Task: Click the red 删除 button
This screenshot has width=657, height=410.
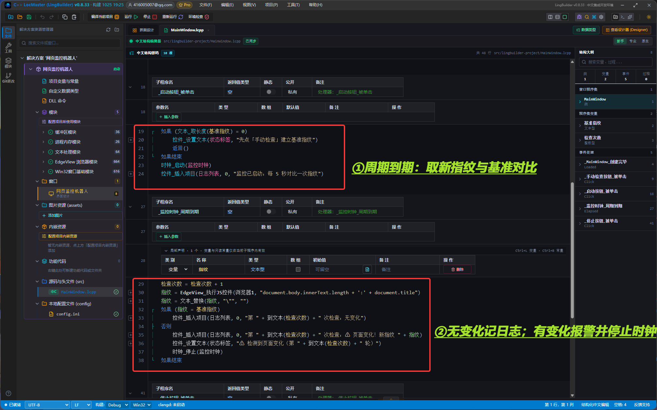Action: click(457, 269)
